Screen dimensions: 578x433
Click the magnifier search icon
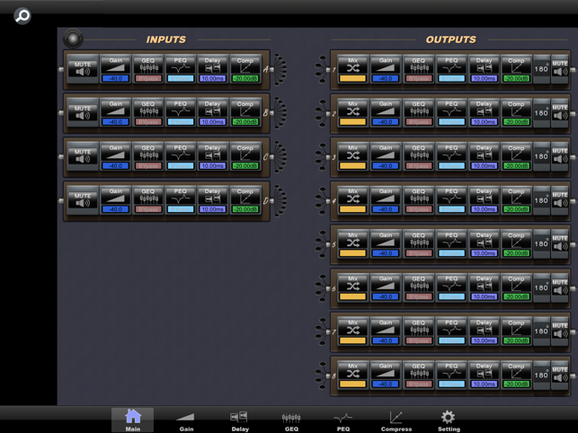point(22,16)
